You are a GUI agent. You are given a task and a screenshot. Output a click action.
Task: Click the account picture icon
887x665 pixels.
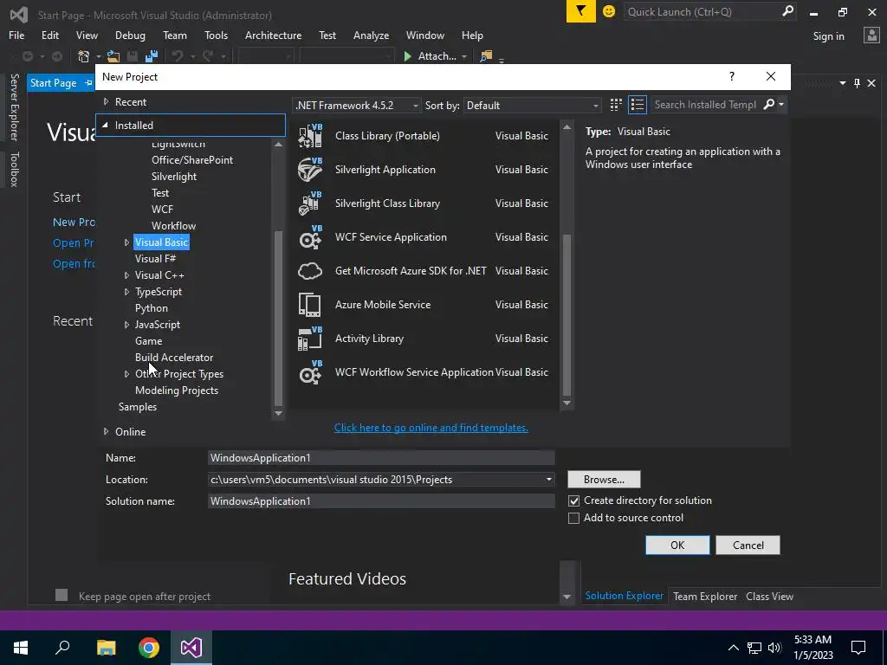point(871,36)
